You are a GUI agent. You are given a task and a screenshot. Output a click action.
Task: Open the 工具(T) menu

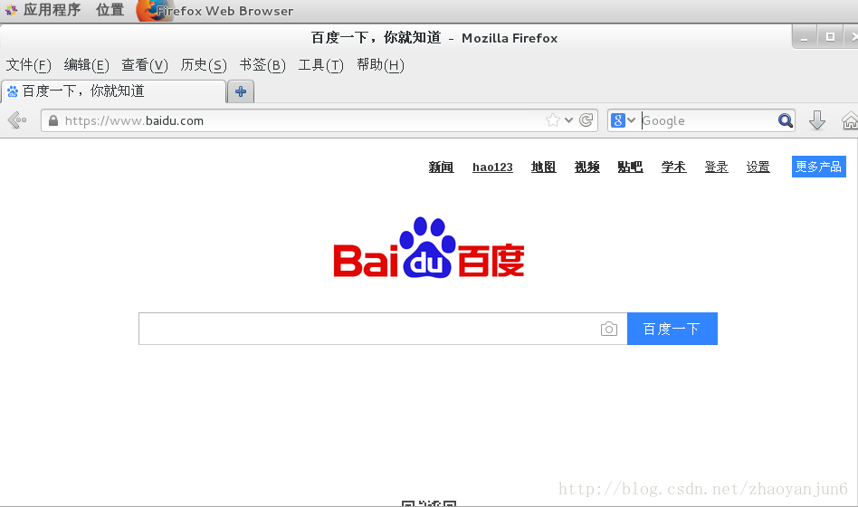tap(320, 65)
